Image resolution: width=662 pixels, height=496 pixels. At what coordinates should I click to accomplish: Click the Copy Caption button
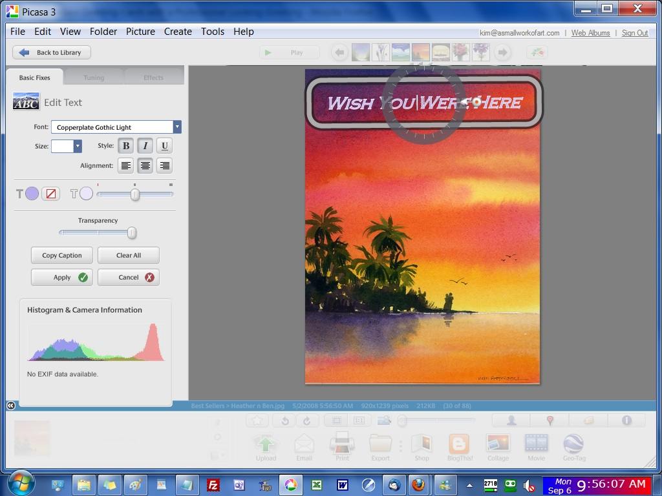point(61,255)
